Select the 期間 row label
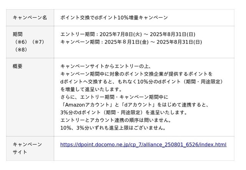Image resolution: width=246 pixels, height=170 pixels. (18, 34)
